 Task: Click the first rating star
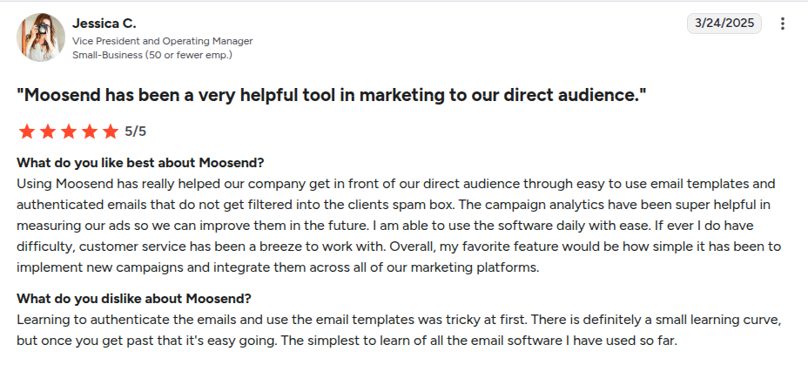tap(26, 132)
